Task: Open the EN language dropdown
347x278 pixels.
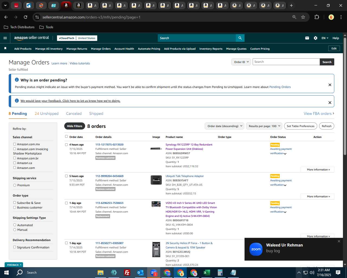Action: (325, 38)
